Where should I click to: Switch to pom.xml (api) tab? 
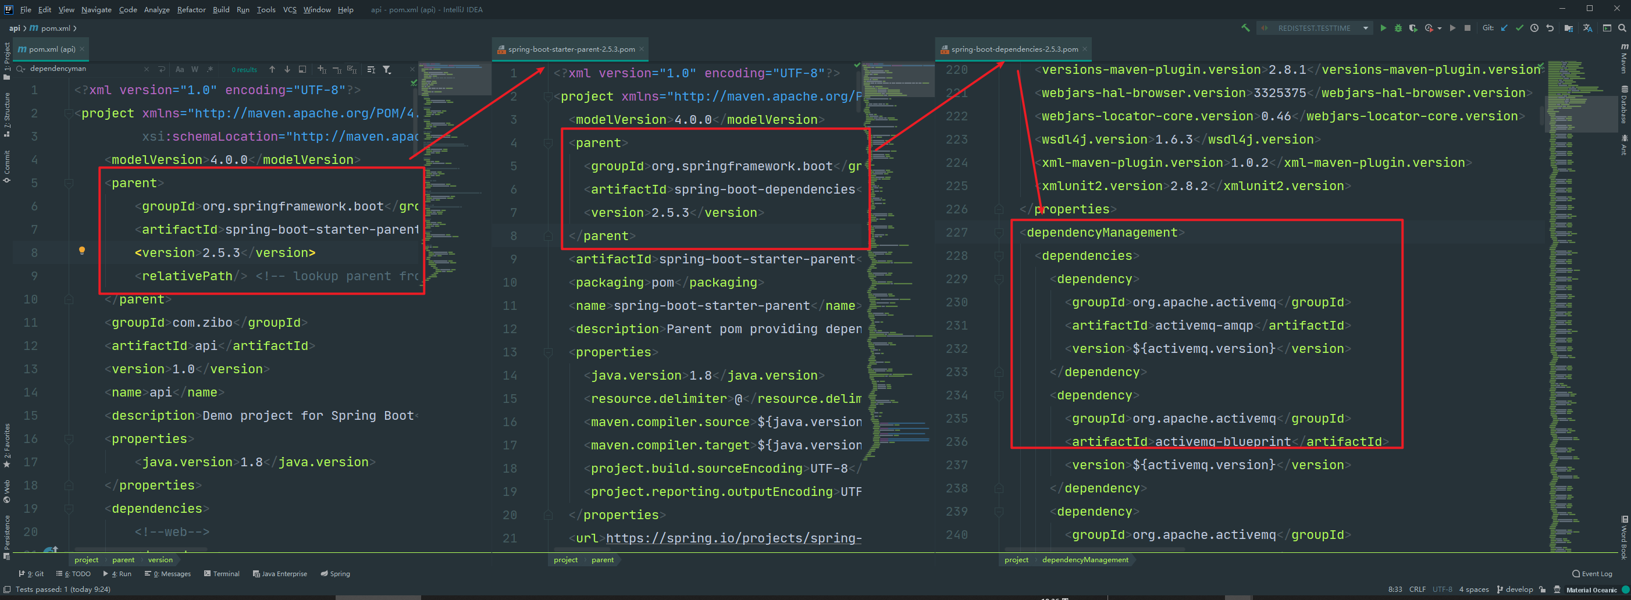(x=51, y=49)
